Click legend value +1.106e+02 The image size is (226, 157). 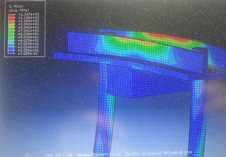(29, 17)
